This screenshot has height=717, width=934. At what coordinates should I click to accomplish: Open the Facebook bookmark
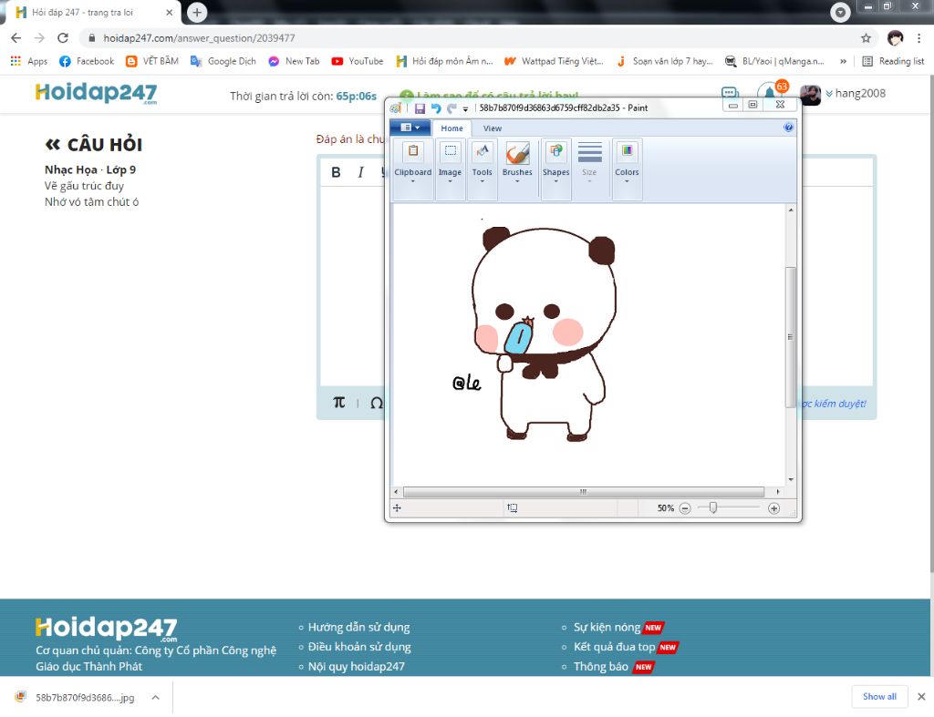(x=87, y=61)
